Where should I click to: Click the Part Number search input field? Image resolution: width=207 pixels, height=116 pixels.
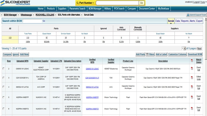(117, 3)
